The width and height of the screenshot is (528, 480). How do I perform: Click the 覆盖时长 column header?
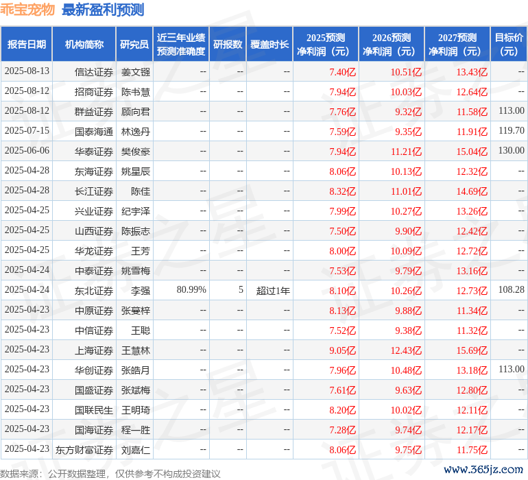(x=269, y=45)
